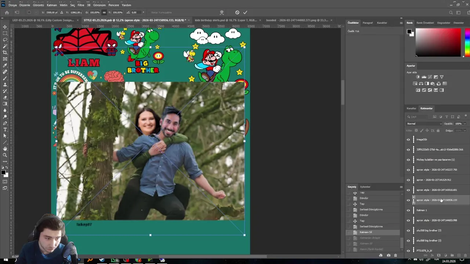Toggle snapshot source box beside Katmanı Sil

349,232
